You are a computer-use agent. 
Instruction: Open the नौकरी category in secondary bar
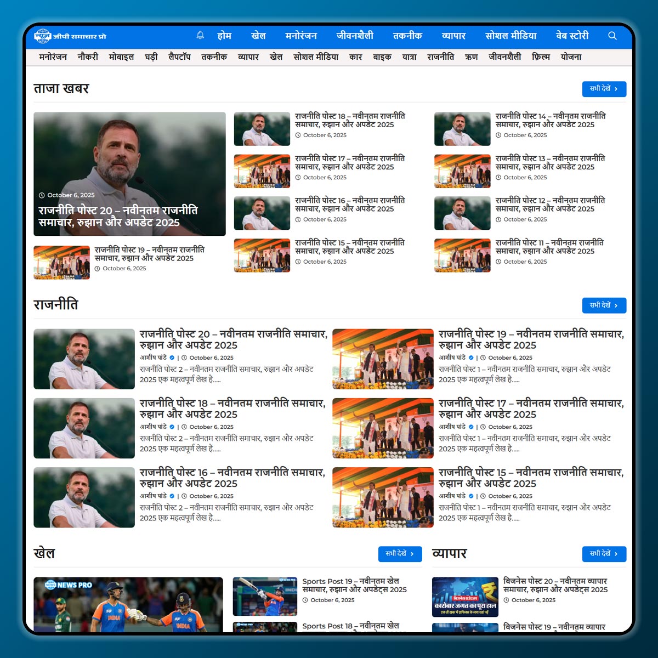coord(88,57)
